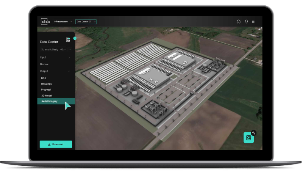Screen dimensions: 303x176
Task: Click the Slate logo
Action: click(45, 22)
